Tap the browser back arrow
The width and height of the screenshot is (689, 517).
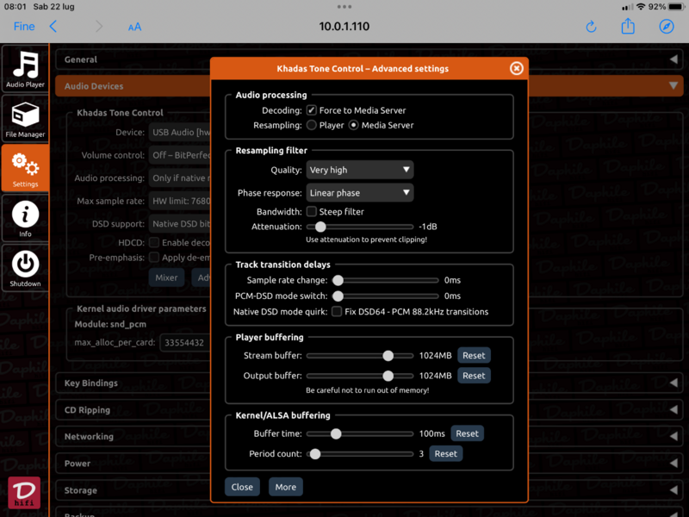point(53,27)
